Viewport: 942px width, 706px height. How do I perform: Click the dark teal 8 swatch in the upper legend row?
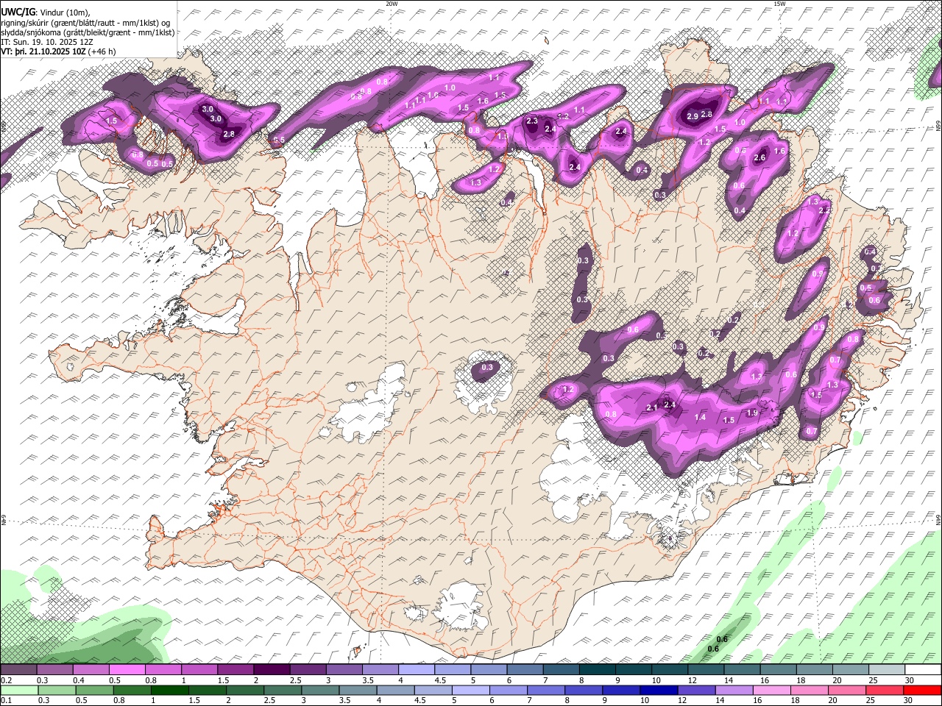[x=597, y=670]
